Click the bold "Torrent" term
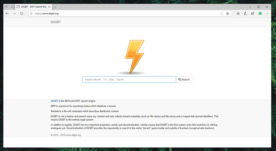276x151 pixels. click(x=55, y=111)
